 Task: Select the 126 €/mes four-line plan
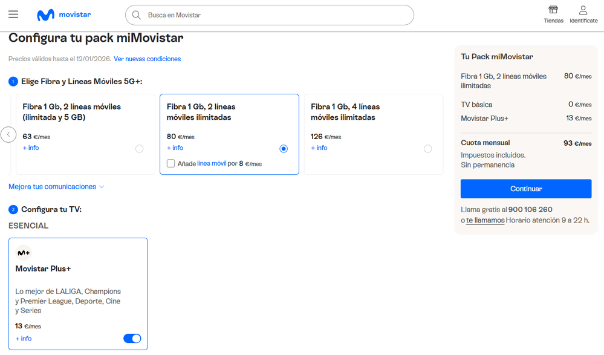click(428, 149)
